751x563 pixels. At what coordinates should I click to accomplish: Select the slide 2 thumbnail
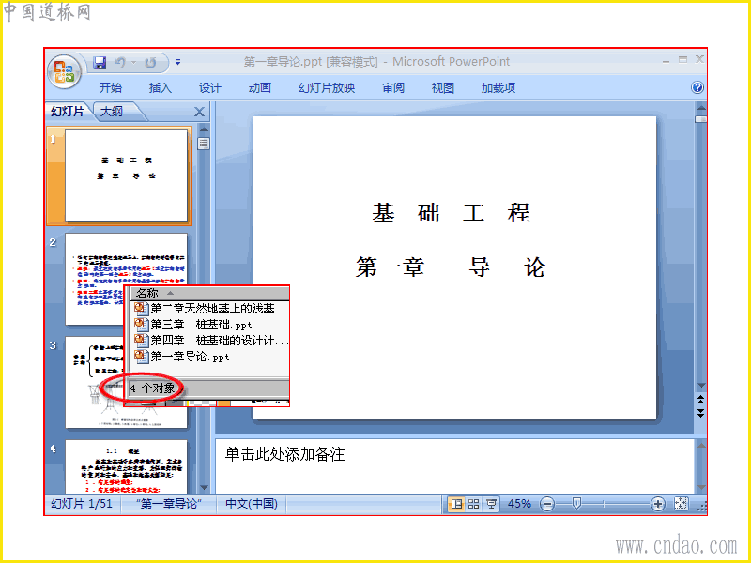[126, 279]
